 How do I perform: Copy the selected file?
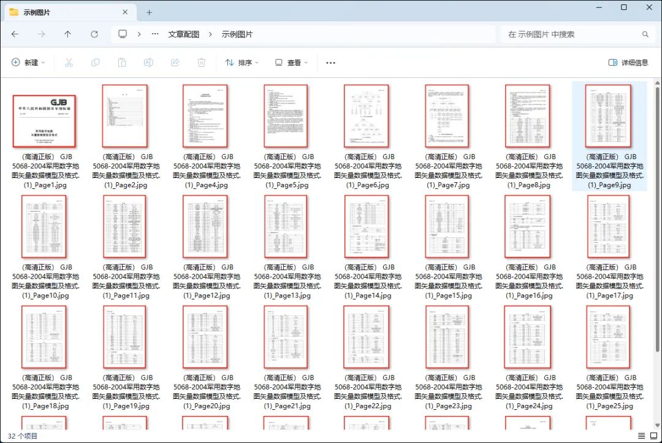tap(96, 63)
